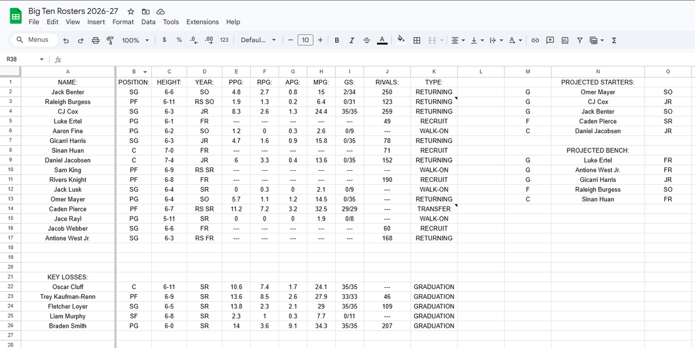Image resolution: width=695 pixels, height=348 pixels.
Task: Select cell 'Caden Pierce' in column A
Action: point(68,209)
